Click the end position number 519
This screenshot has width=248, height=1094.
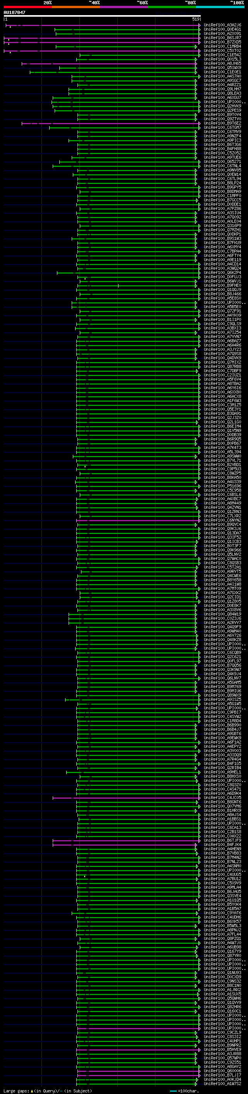pos(196,19)
